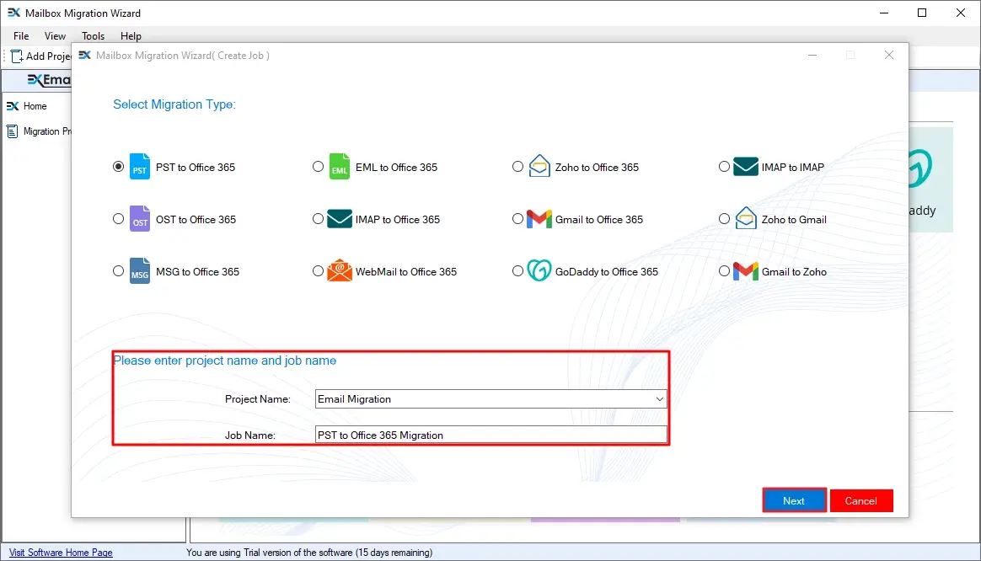981x561 pixels.
Task: Click the GoDaddy logo icon
Action: [x=538, y=270]
